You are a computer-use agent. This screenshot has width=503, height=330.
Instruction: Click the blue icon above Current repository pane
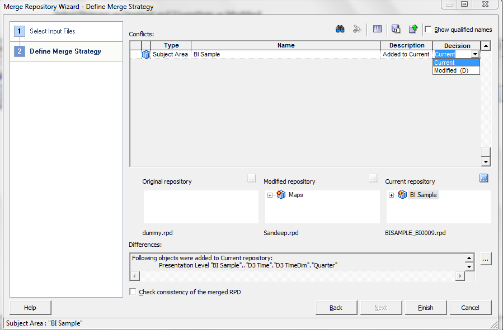click(483, 178)
